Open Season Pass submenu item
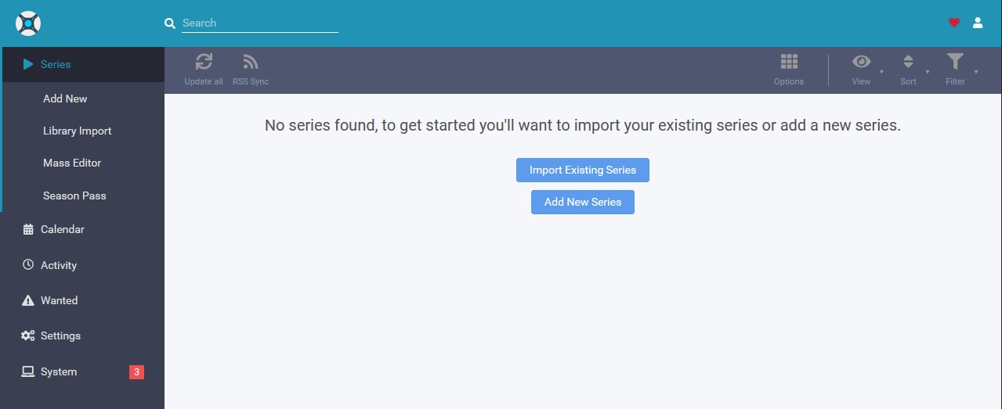The width and height of the screenshot is (1002, 409). pos(74,196)
